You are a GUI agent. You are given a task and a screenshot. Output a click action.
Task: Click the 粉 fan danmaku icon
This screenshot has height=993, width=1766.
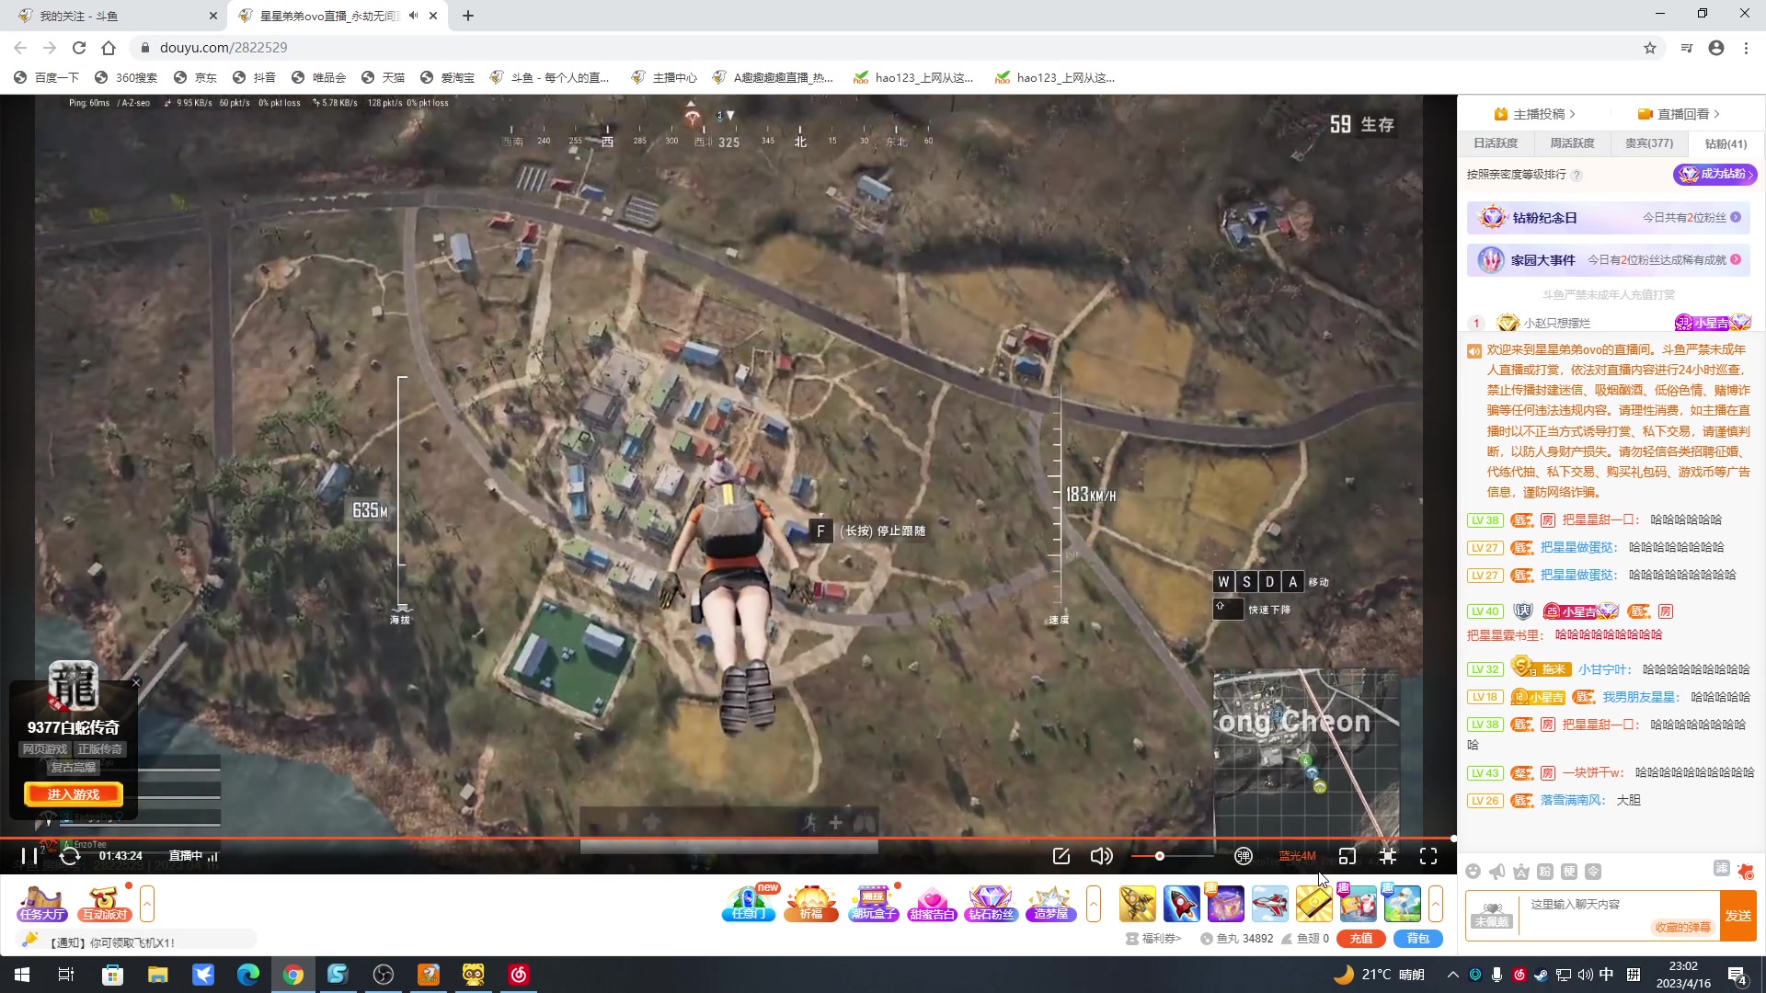1545,872
